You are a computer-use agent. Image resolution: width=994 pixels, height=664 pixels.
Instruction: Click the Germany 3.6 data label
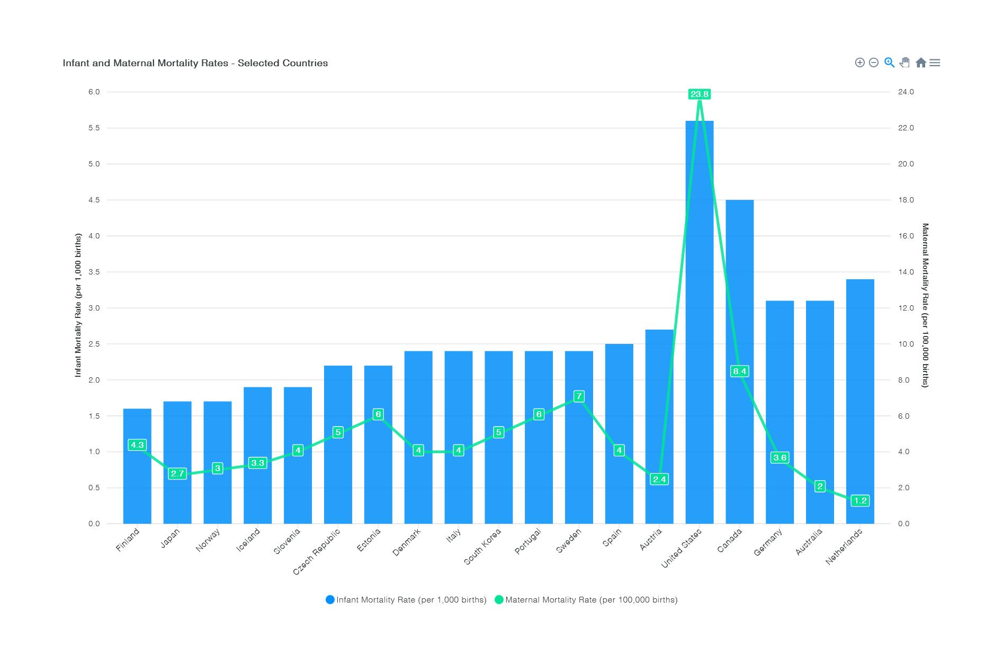[x=780, y=458]
